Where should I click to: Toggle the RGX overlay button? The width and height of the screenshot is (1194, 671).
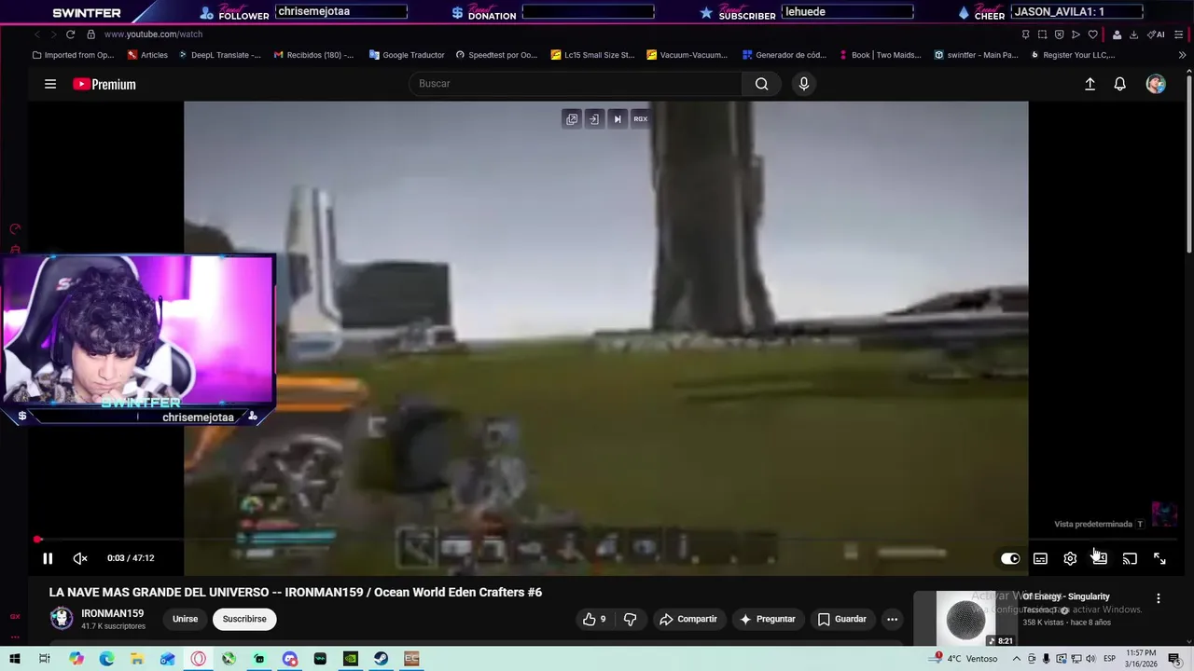pyautogui.click(x=641, y=119)
